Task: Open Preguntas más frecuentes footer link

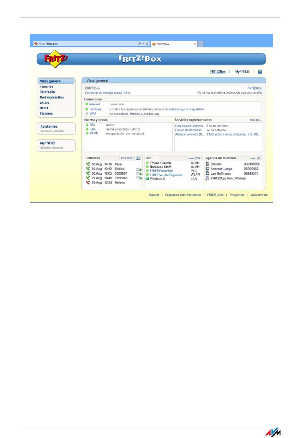Action: click(183, 195)
